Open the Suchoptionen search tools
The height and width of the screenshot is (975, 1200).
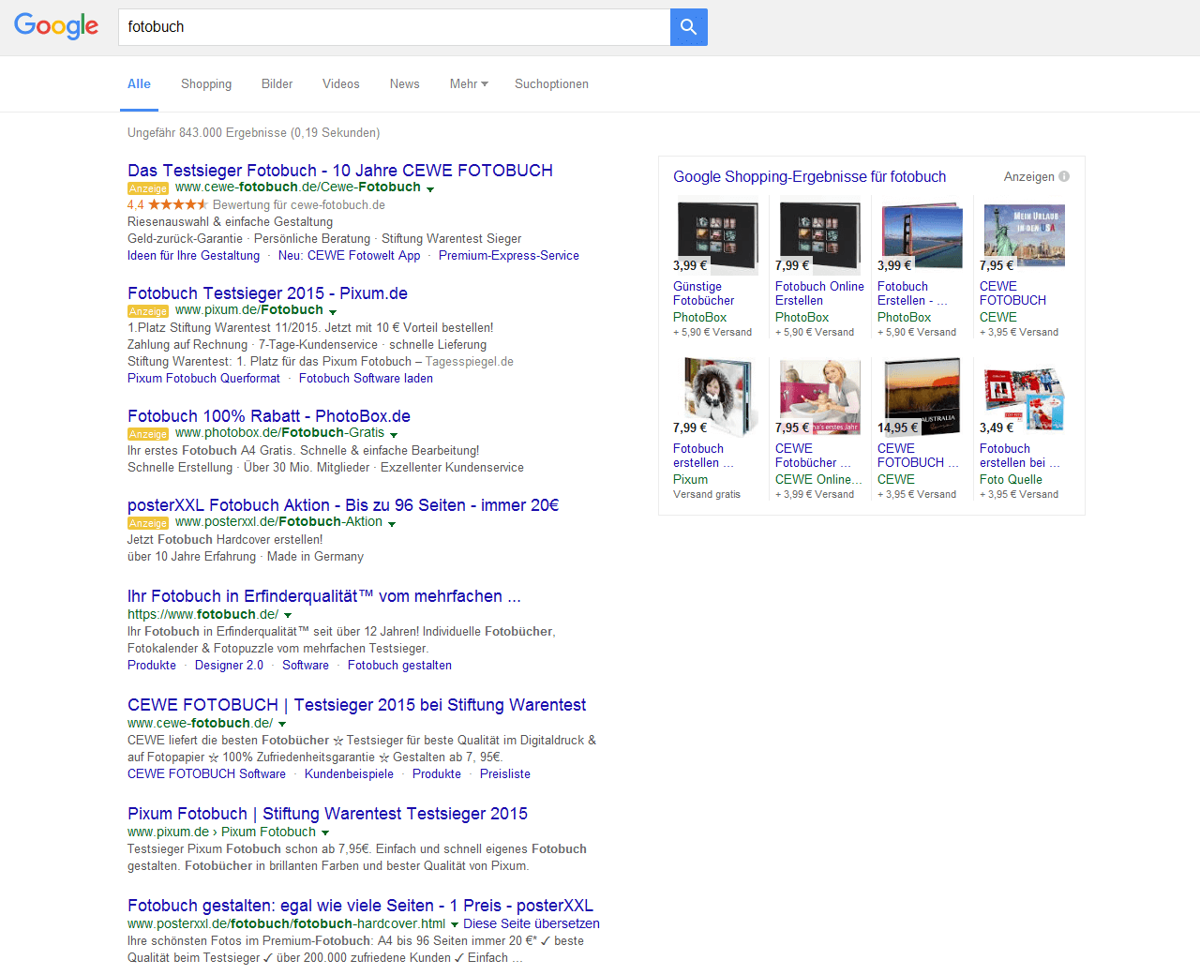(x=551, y=84)
